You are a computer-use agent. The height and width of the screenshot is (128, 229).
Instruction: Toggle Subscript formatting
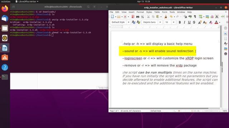click(x=205, y=22)
